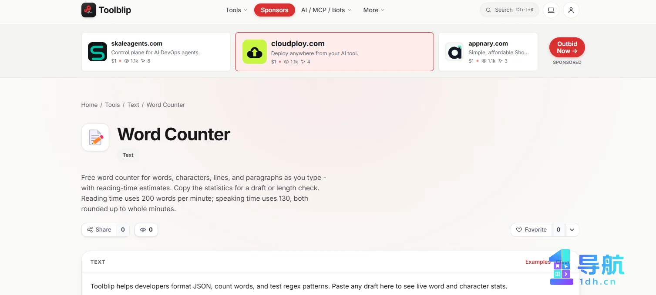This screenshot has height=295, width=656.
Task: Click the Word Counter breadcrumb item
Action: click(x=166, y=105)
